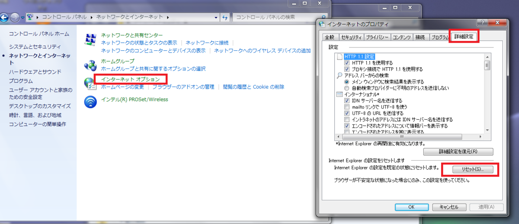
Task: Click the HomeGroup globe icon
Action: pyautogui.click(x=90, y=65)
